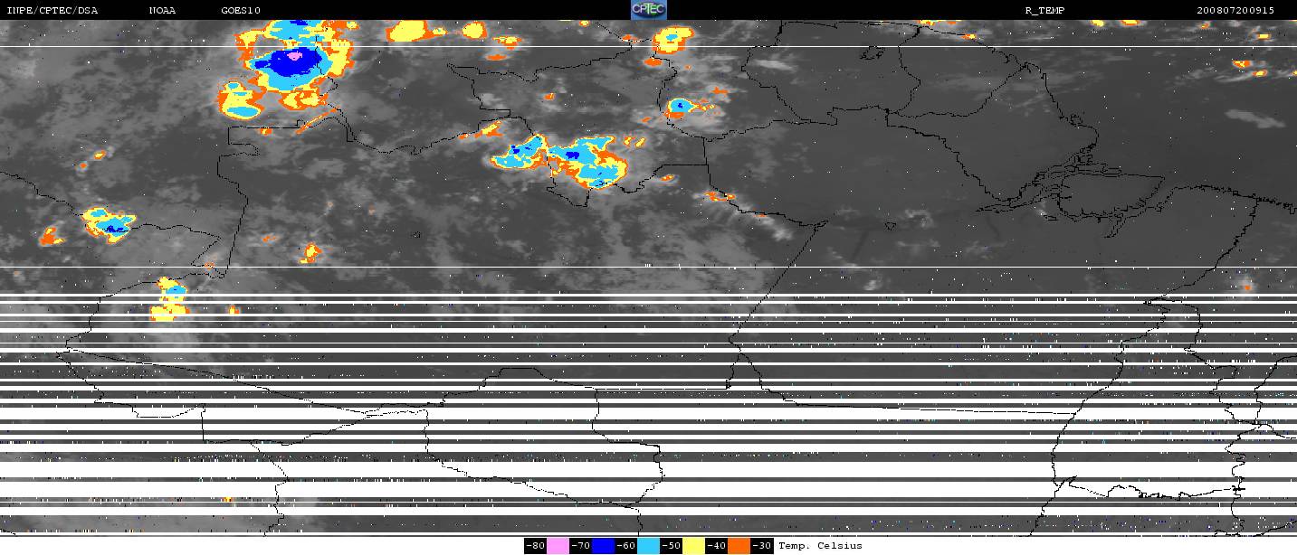Select the pink legend color swatch
1297x555 pixels.
(558, 546)
